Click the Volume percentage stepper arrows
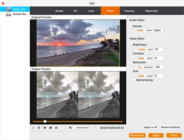 click(x=163, y=30)
